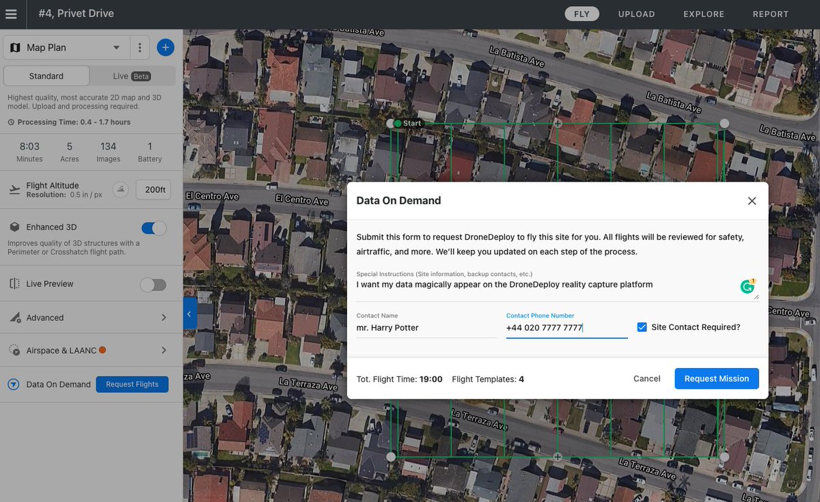
Task: Expand the Advanced section chevron
Action: click(x=164, y=318)
